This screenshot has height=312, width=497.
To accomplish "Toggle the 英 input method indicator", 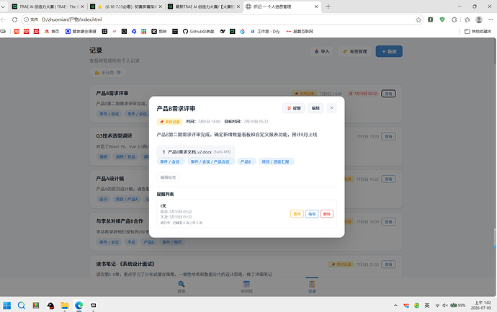I will [x=427, y=306].
